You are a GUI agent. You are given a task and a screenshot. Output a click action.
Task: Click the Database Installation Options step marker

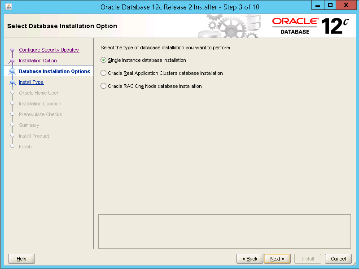click(12, 71)
